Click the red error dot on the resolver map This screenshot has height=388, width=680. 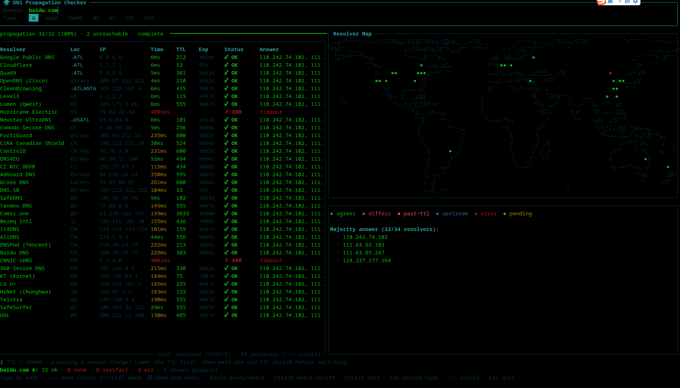coord(610,73)
